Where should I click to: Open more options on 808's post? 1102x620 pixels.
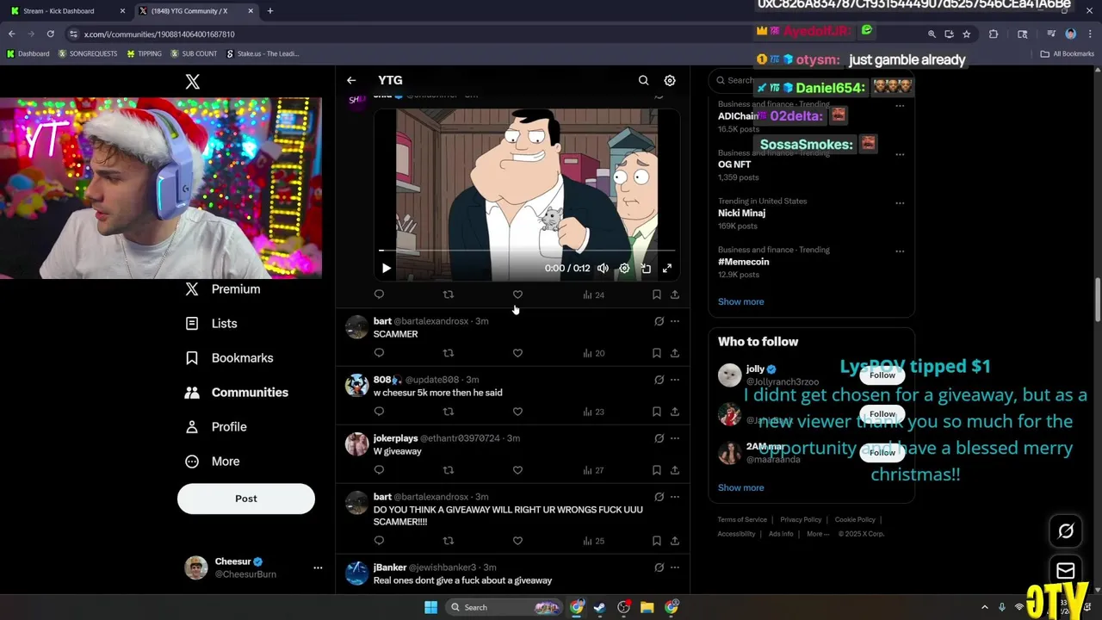coord(675,380)
